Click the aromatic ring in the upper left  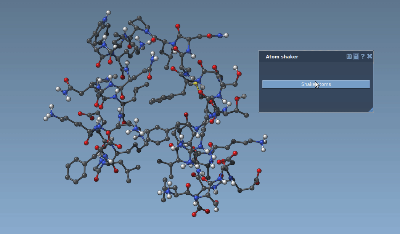click(96, 34)
